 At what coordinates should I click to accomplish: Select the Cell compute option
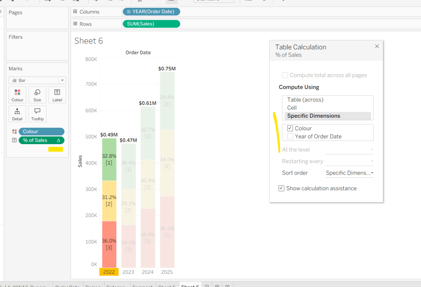pyautogui.click(x=292, y=107)
